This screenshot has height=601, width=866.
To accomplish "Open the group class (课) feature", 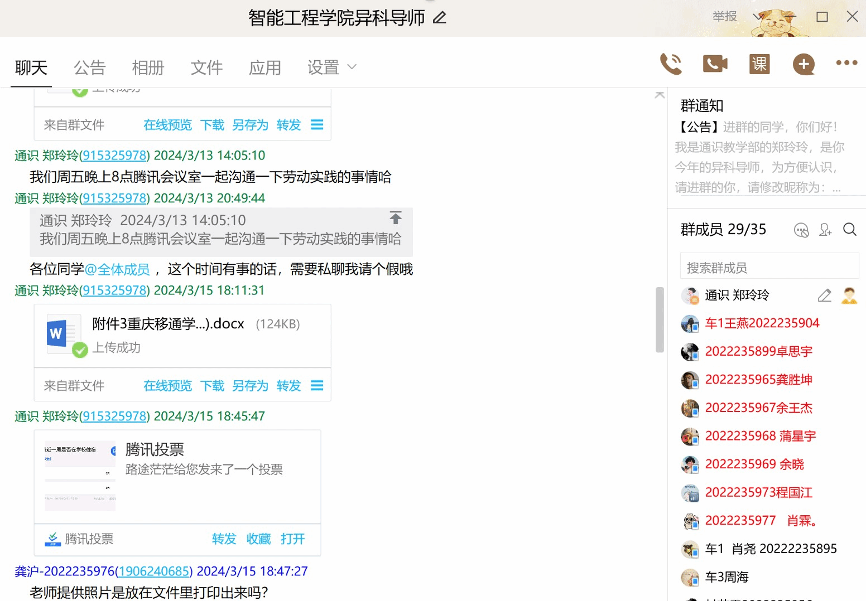I will click(759, 64).
